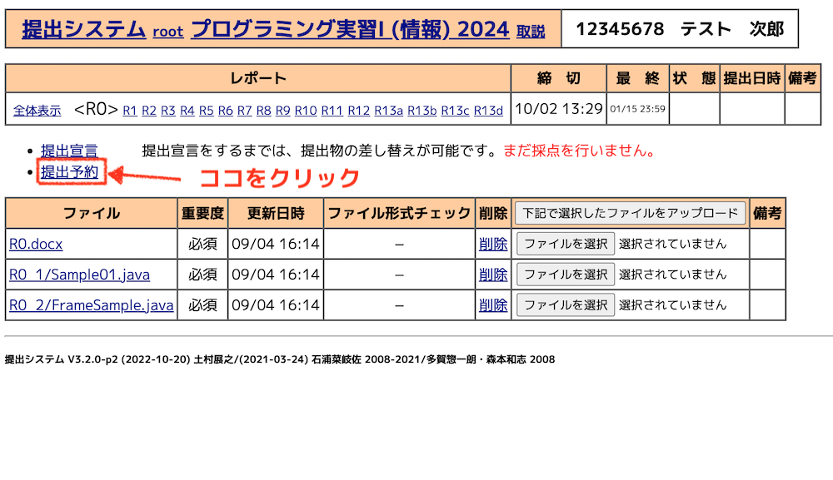Image resolution: width=833 pixels, height=480 pixels.
Task: Open R0_2/FrameSample.java file link
Action: click(x=92, y=305)
